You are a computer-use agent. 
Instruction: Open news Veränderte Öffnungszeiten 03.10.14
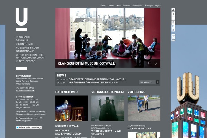pos(93,83)
